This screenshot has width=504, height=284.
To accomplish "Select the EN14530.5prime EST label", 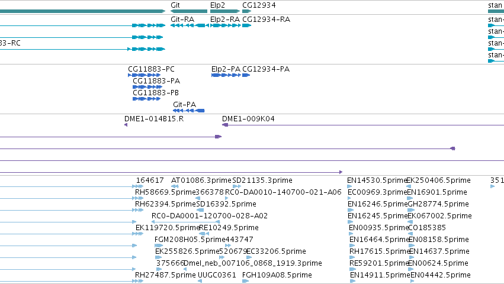I will 377,180.
